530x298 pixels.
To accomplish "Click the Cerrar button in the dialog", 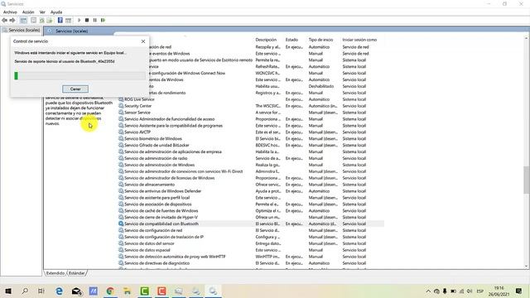I will pos(75,89).
